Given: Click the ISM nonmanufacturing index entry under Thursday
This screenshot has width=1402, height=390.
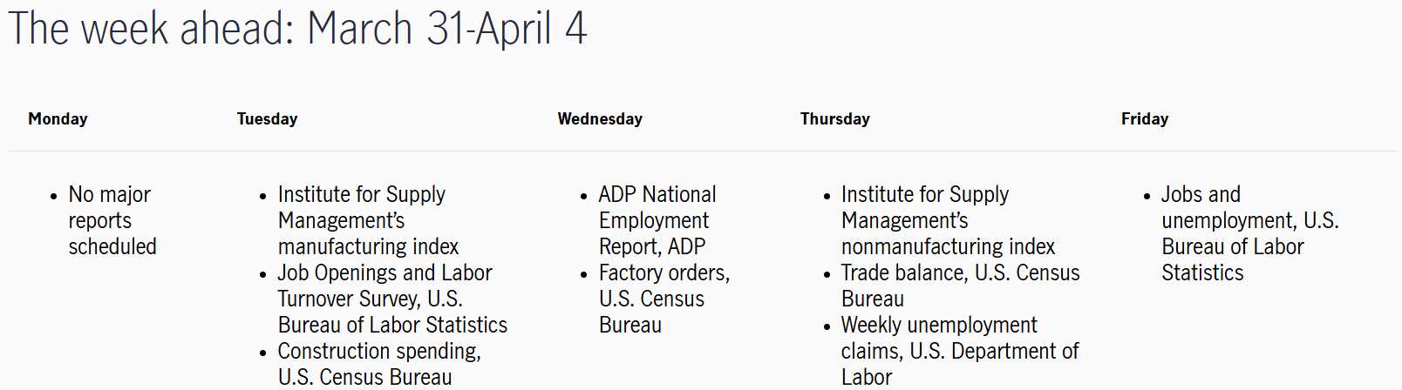Looking at the screenshot, I should point(948,220).
